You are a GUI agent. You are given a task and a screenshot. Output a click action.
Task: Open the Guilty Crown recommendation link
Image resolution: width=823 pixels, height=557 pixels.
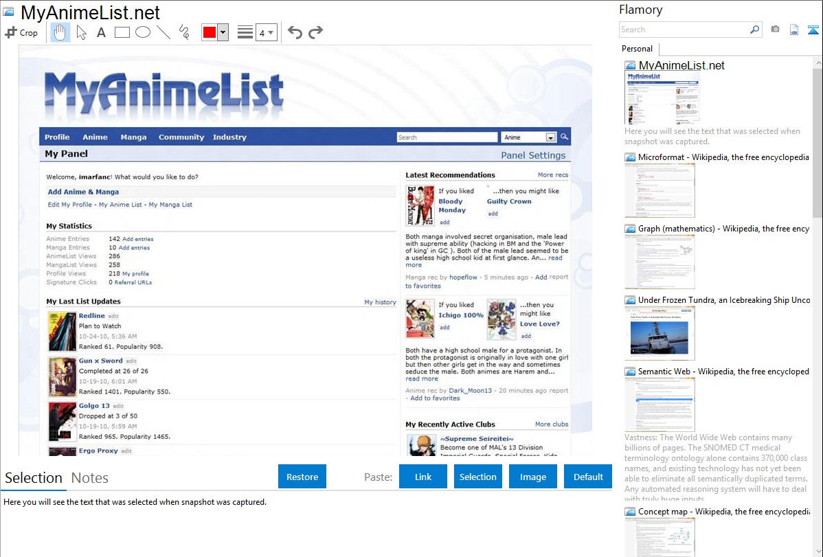(x=509, y=201)
